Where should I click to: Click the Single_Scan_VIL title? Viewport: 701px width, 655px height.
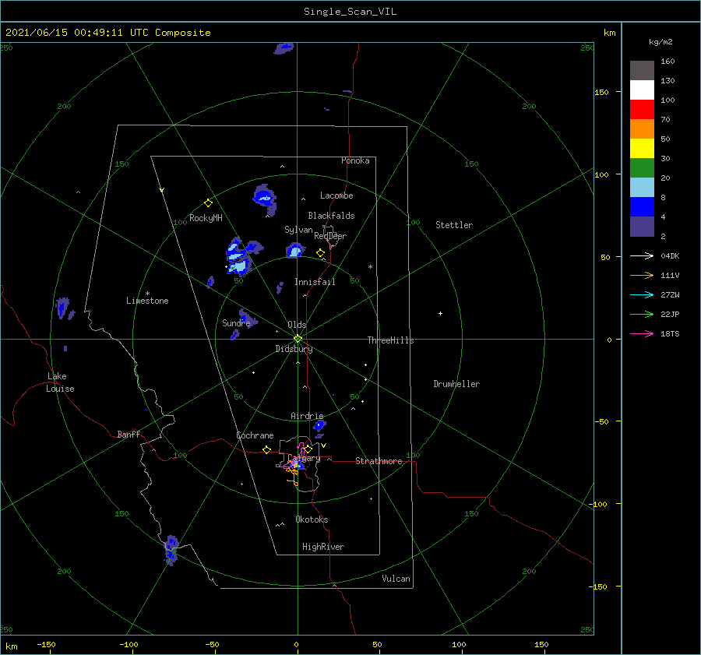click(x=350, y=12)
